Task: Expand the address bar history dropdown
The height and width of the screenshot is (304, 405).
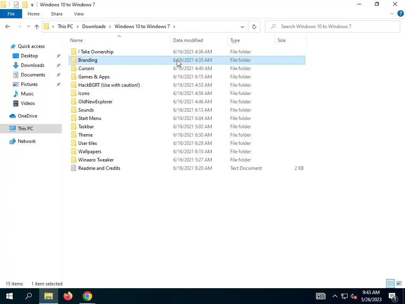Action: pyautogui.click(x=242, y=27)
